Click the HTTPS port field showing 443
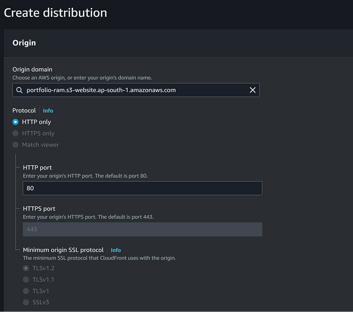 (x=142, y=229)
